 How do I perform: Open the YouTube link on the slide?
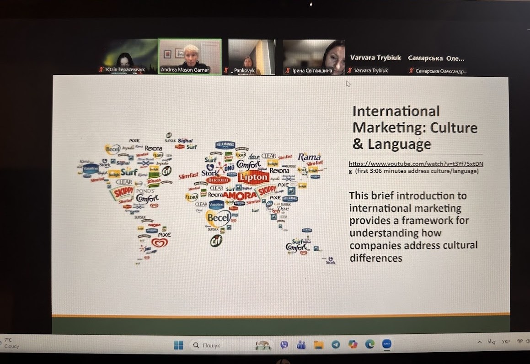click(x=416, y=164)
